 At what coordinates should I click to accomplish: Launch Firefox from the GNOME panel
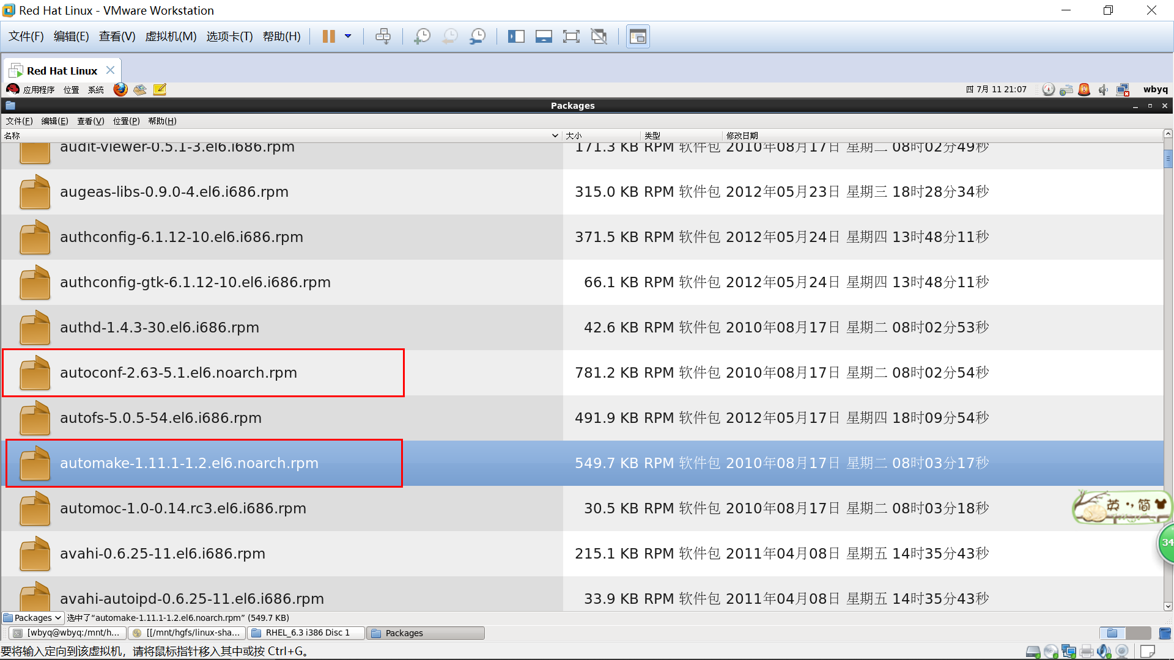click(x=120, y=90)
